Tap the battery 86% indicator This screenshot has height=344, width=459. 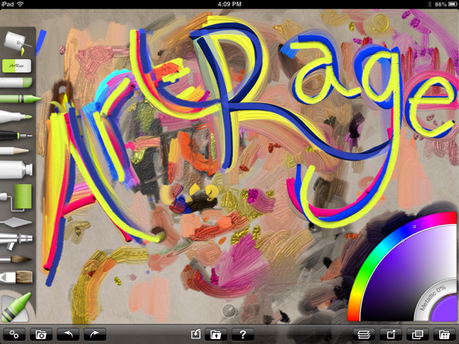(445, 4)
